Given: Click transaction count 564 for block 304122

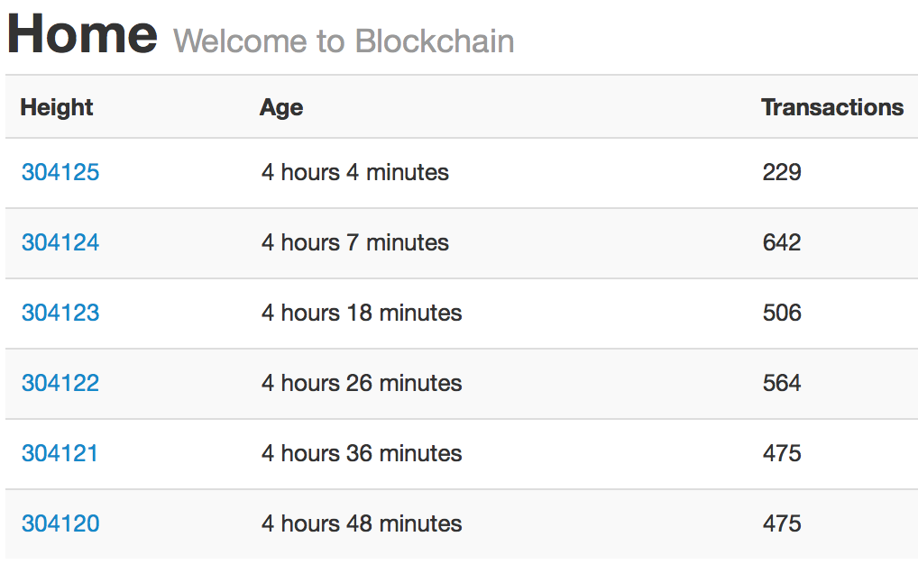Looking at the screenshot, I should click(782, 383).
